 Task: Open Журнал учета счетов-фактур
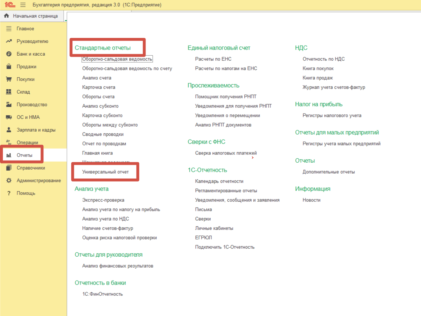click(x=334, y=87)
